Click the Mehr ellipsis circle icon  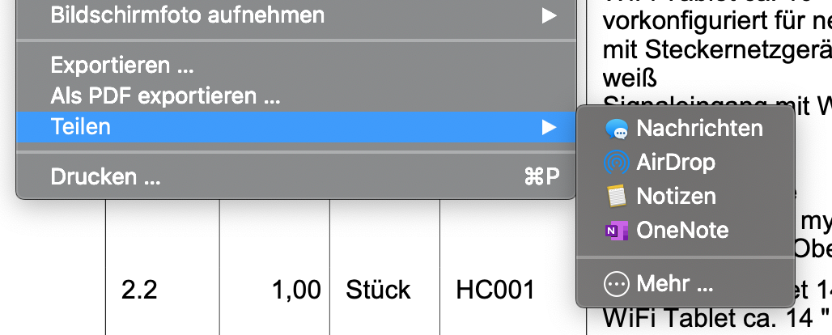coord(617,284)
